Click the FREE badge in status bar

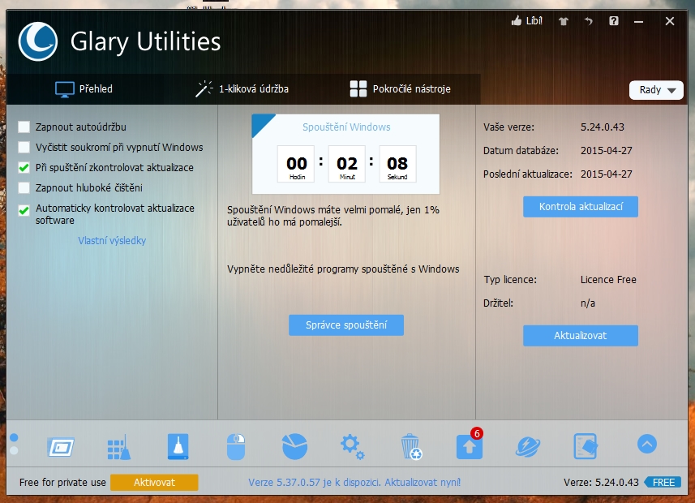[663, 483]
